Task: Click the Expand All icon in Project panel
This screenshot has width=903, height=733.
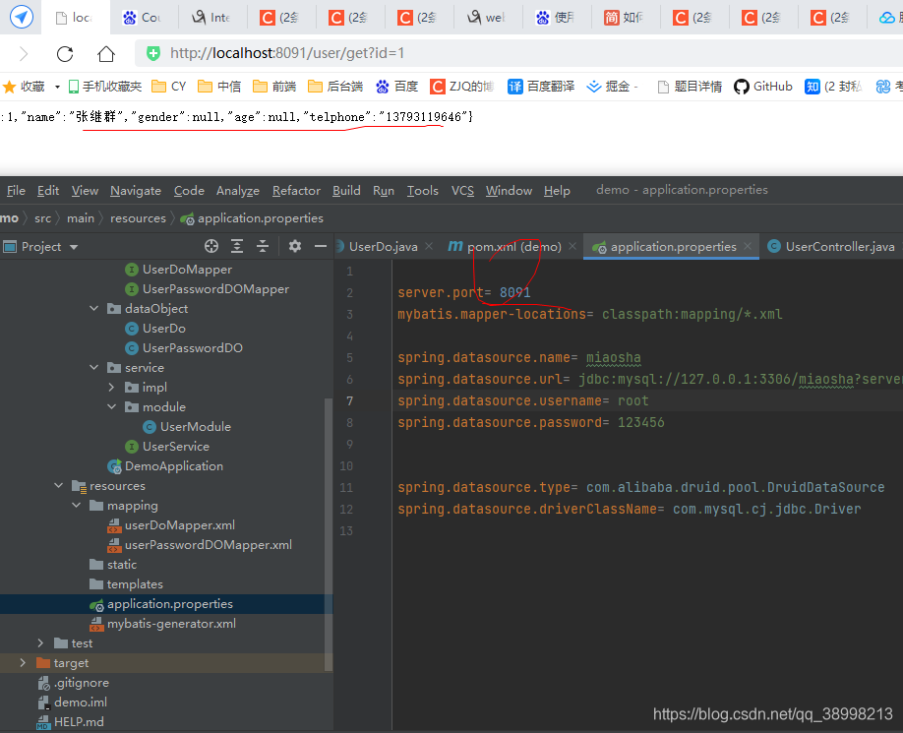Action: tap(237, 246)
